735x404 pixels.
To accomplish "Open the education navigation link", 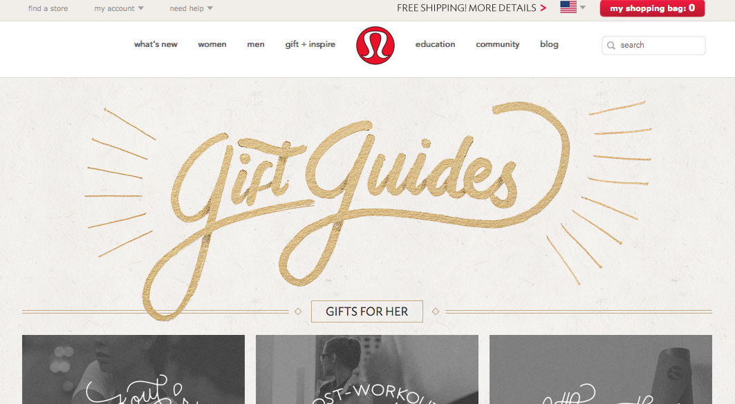I will [435, 44].
